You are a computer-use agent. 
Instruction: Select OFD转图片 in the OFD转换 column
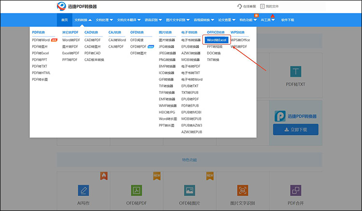[138, 53]
